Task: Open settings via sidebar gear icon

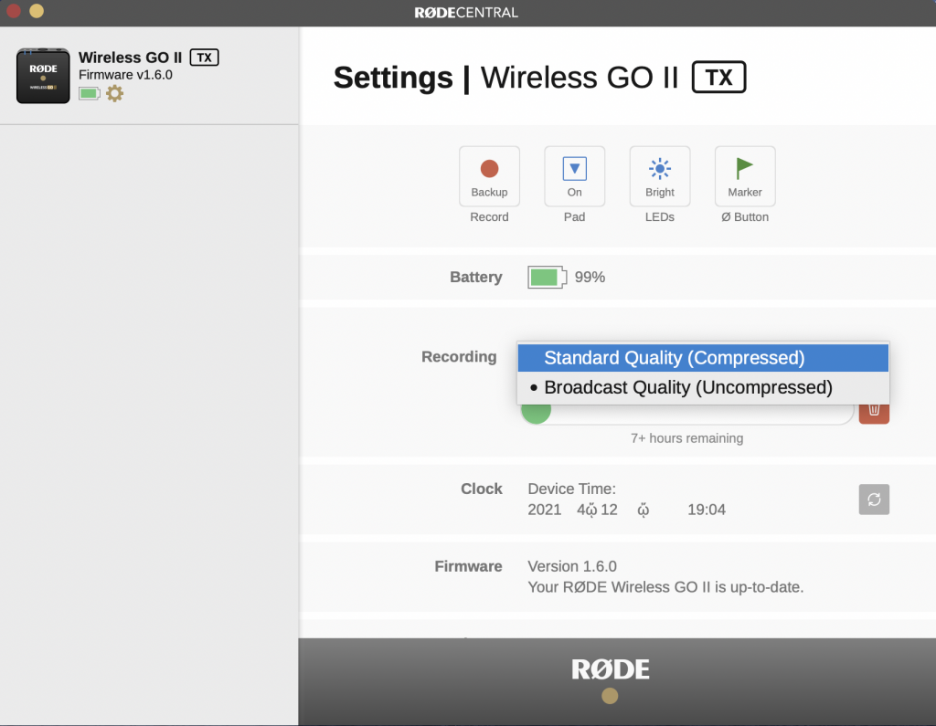Action: pyautogui.click(x=114, y=93)
